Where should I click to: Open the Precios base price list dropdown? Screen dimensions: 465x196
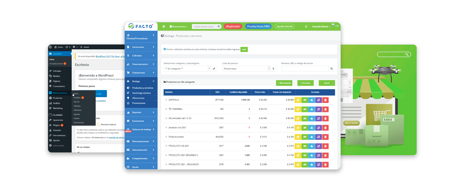tap(246, 69)
